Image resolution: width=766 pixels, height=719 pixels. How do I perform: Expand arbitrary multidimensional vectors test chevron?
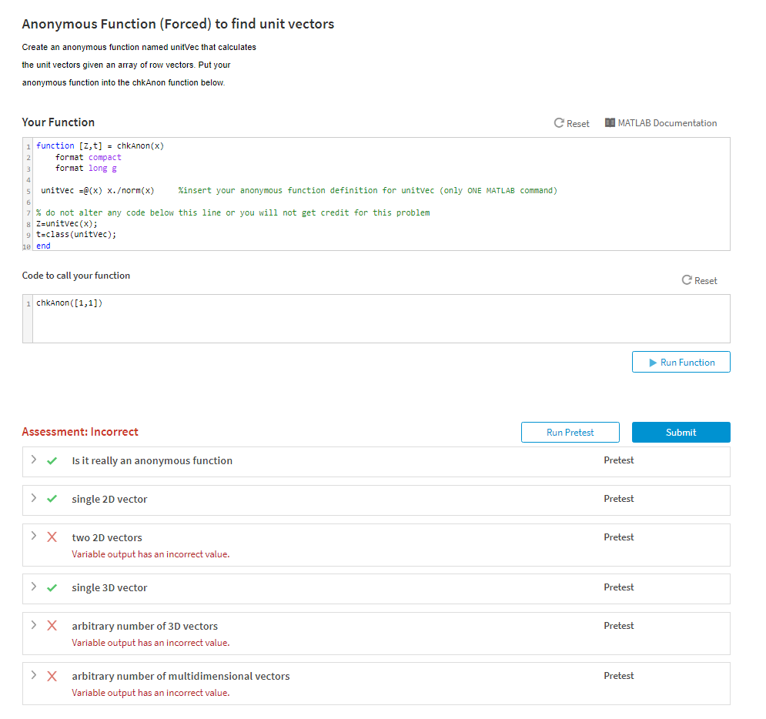click(34, 675)
